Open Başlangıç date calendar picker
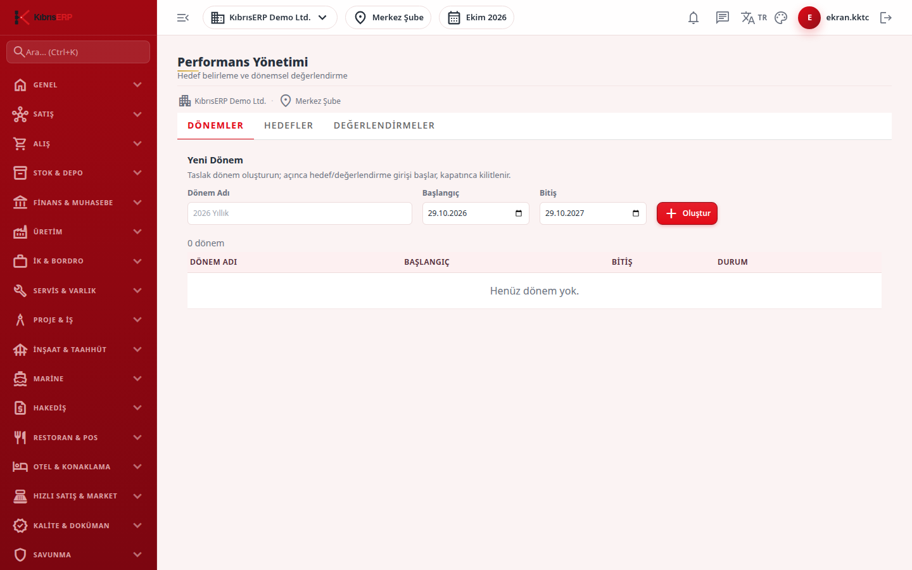Viewport: 912px width, 570px height. pos(519,213)
